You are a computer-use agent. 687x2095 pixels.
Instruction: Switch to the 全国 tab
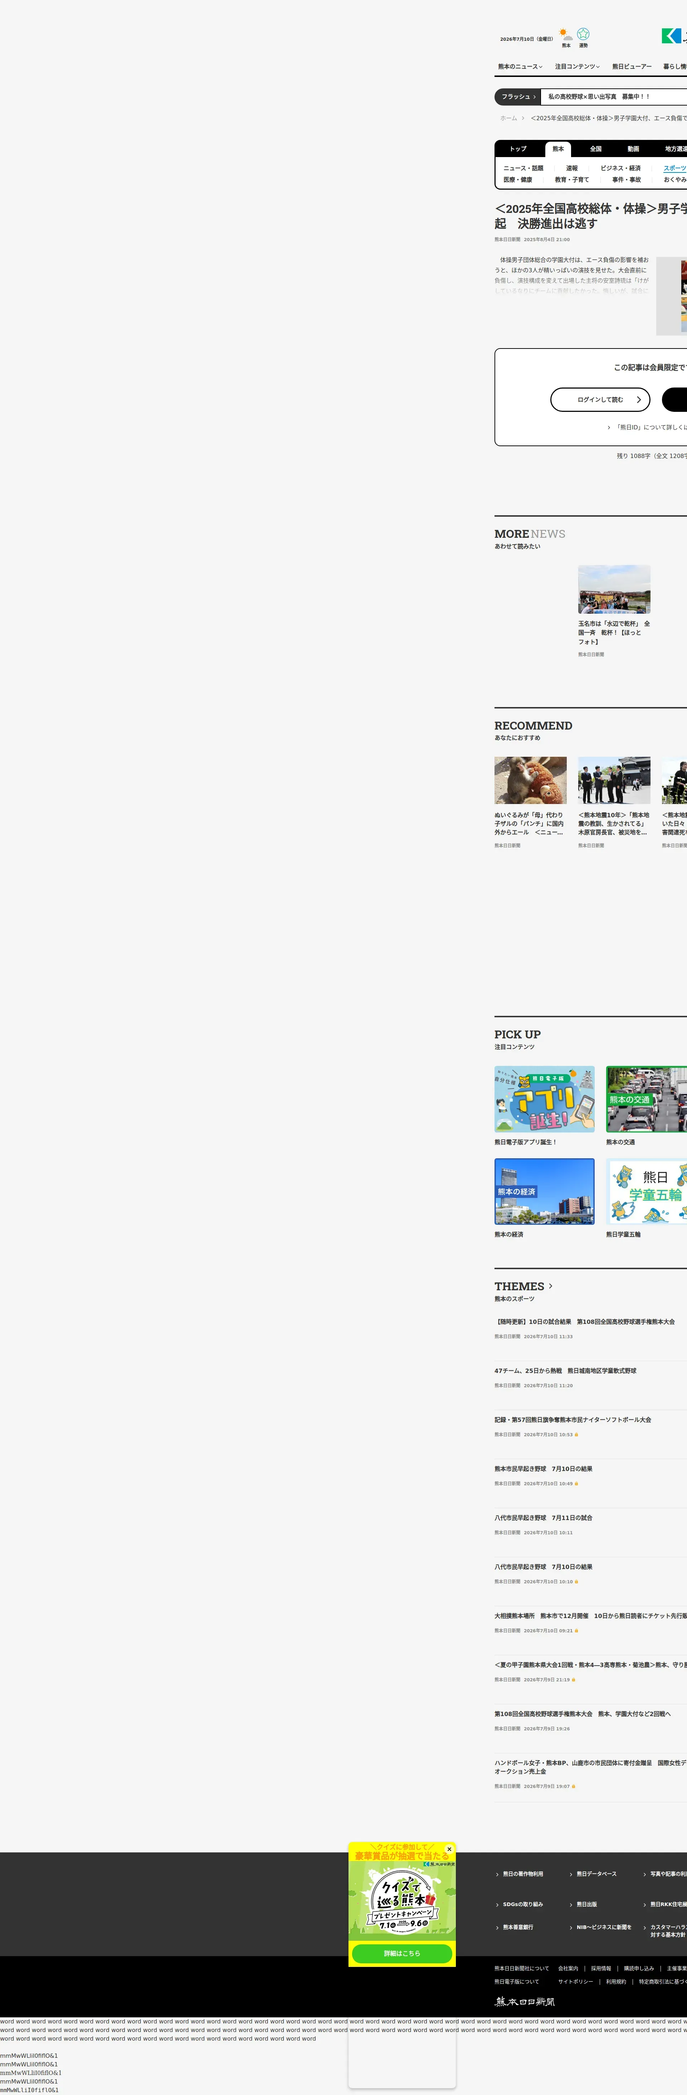coord(596,149)
